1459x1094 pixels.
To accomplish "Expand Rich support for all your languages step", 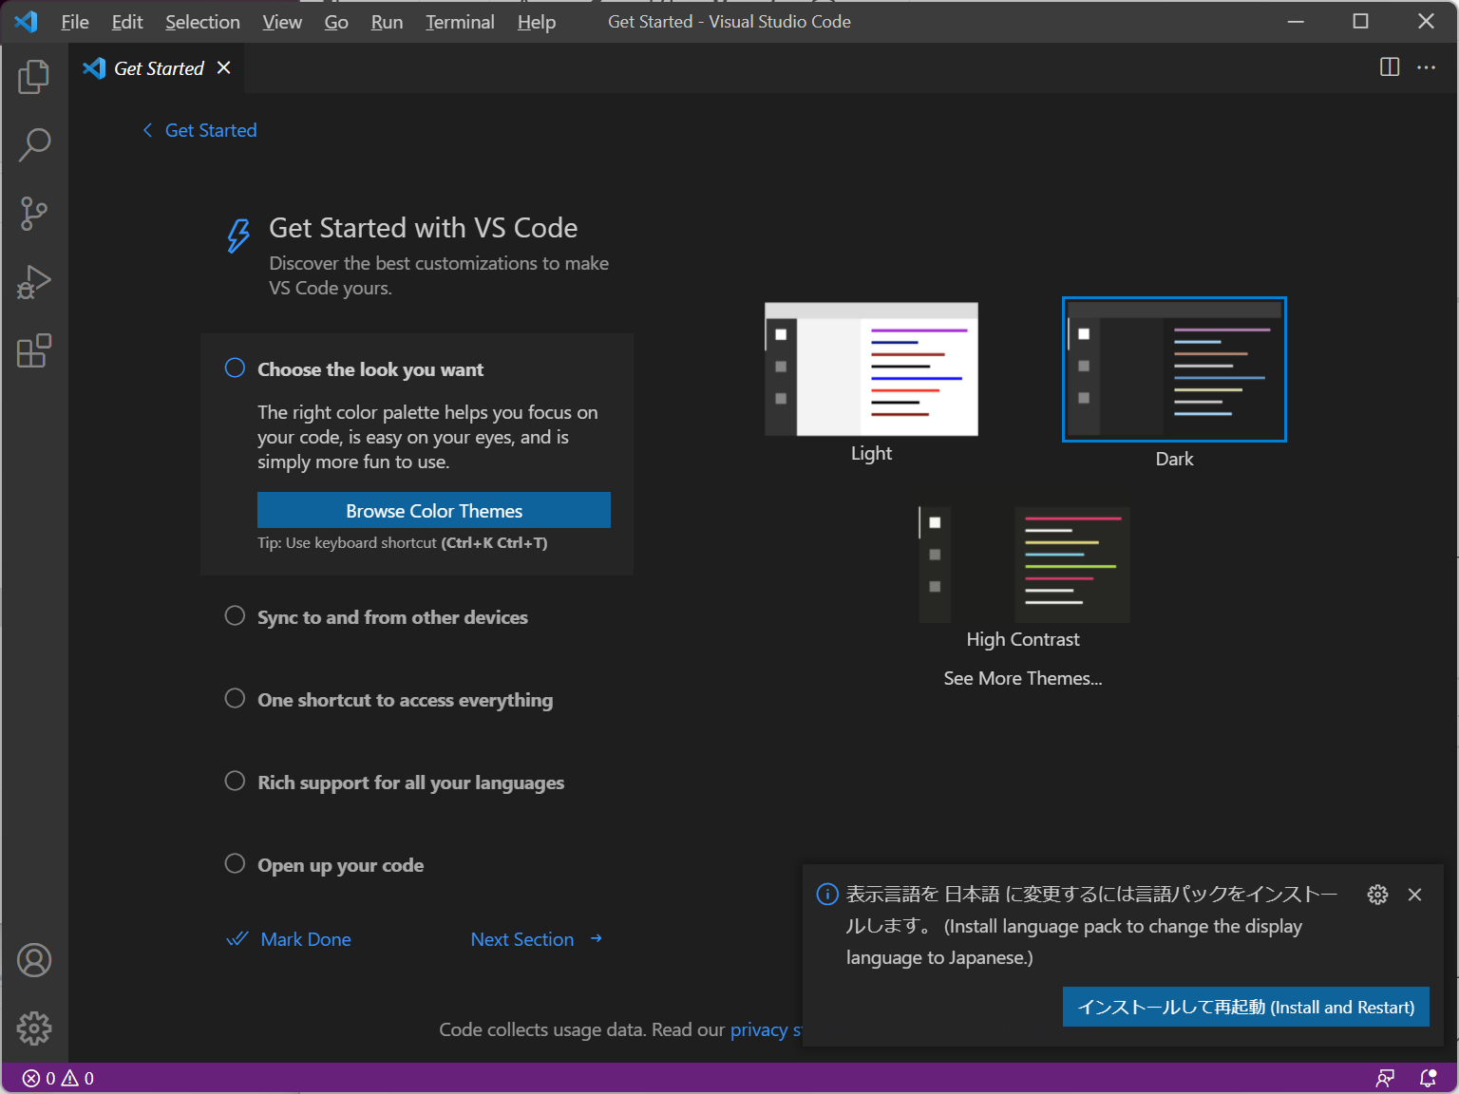I will pyautogui.click(x=410, y=783).
